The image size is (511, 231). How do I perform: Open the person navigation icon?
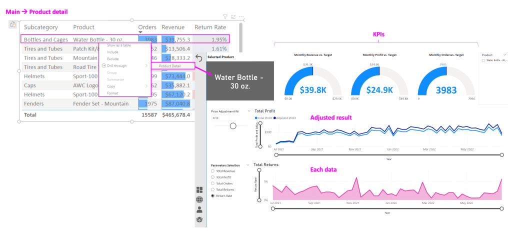coord(199,209)
